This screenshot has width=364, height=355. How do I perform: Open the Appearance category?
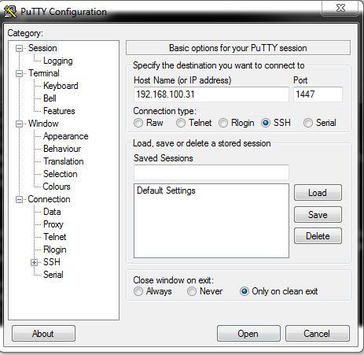[65, 136]
